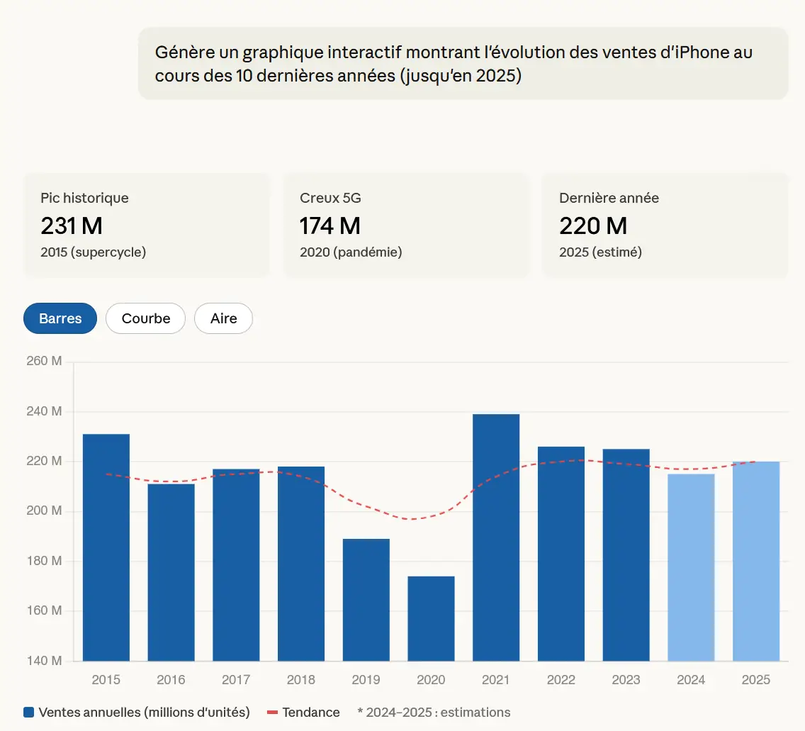805x731 pixels.
Task: Click the 2021 tallest sales bar
Action: tap(496, 537)
